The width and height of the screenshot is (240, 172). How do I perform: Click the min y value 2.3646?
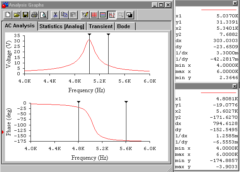pos(229,78)
